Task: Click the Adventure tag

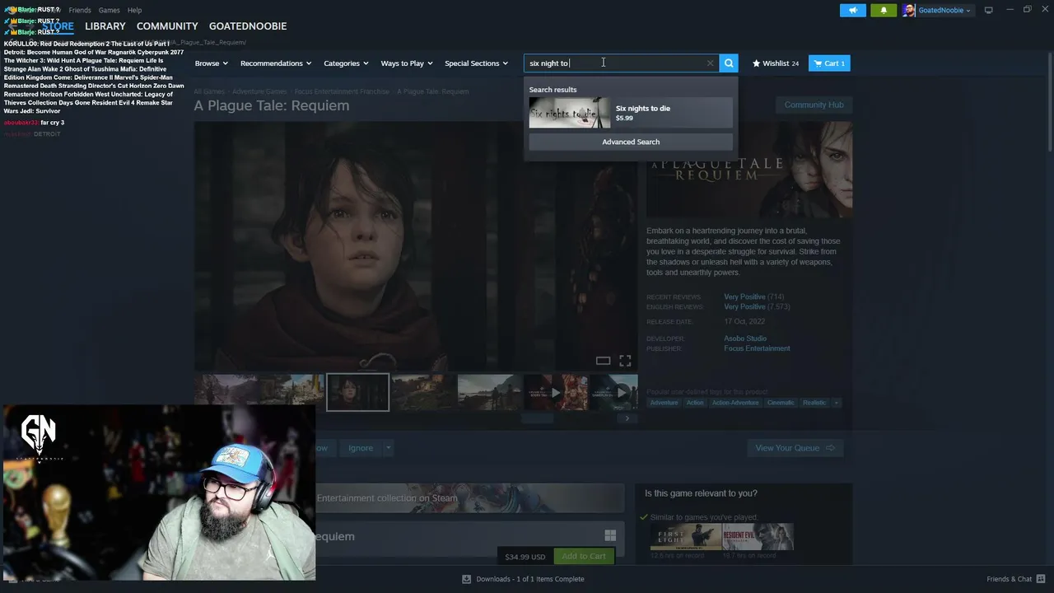Action: pyautogui.click(x=664, y=403)
